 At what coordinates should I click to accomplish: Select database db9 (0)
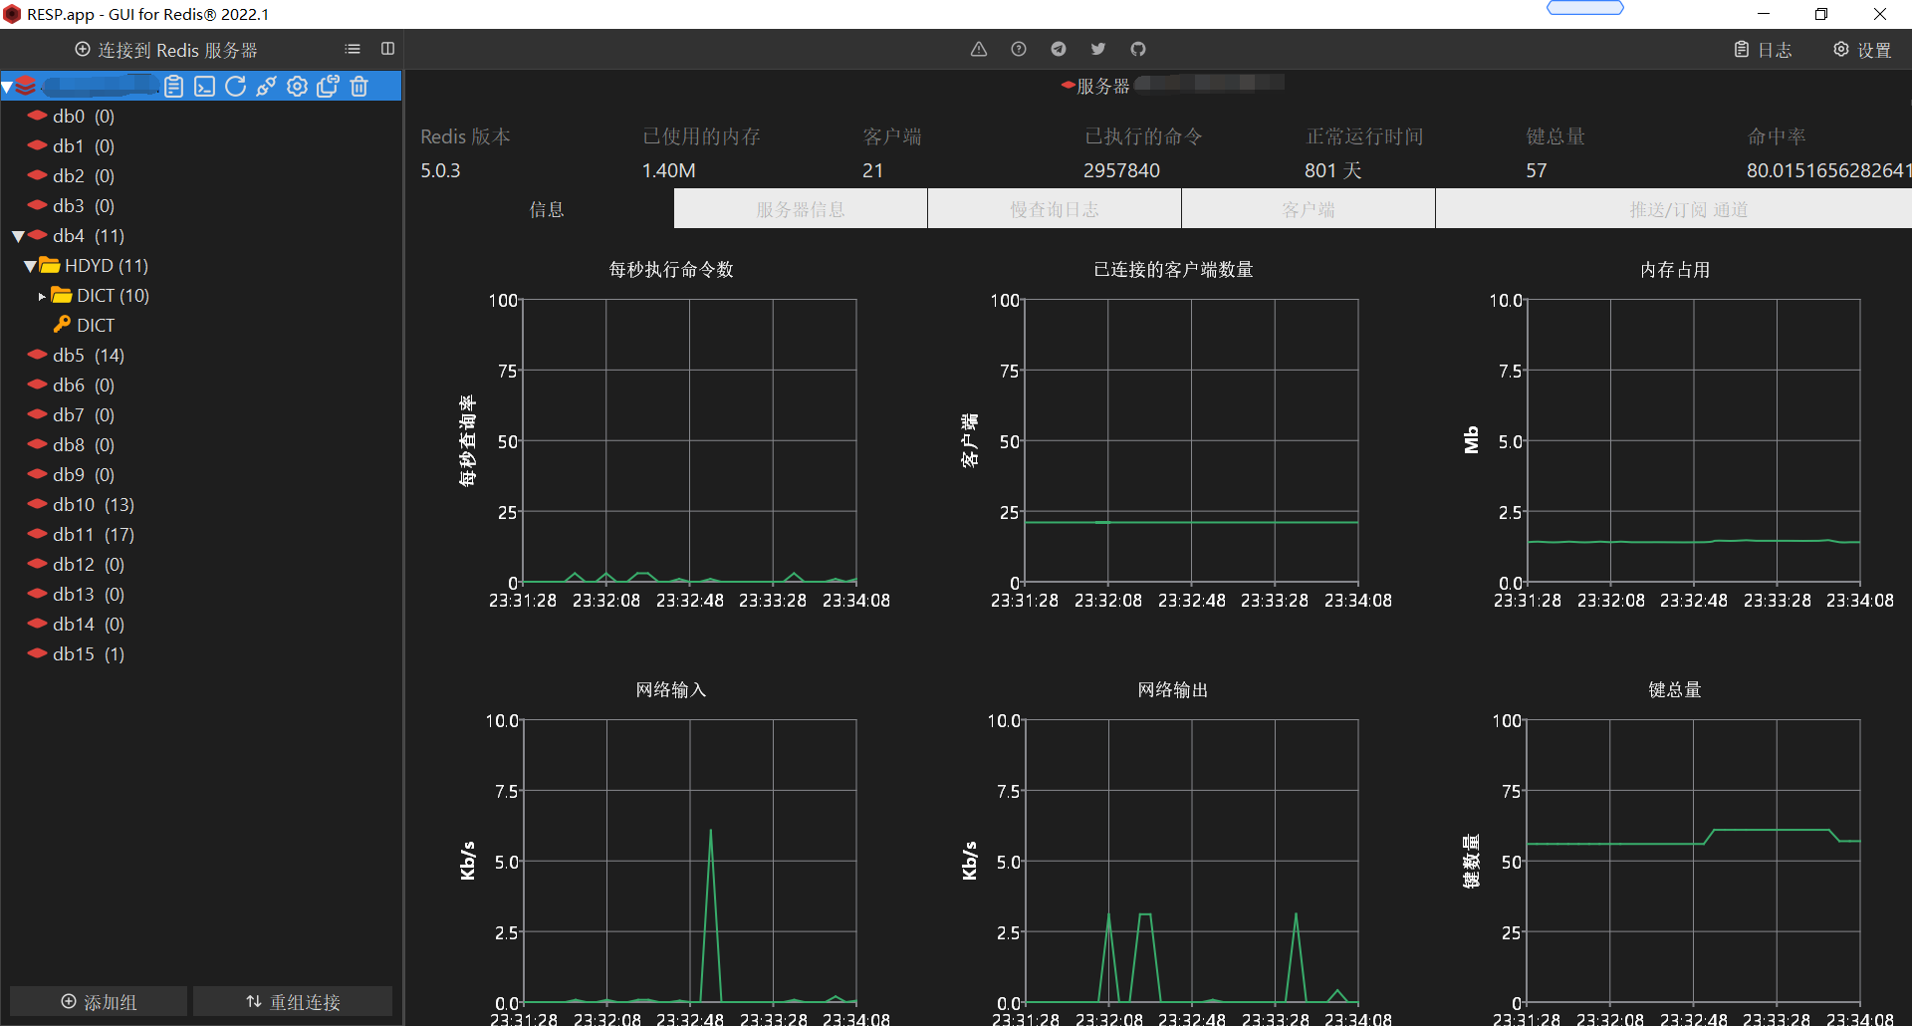point(84,474)
